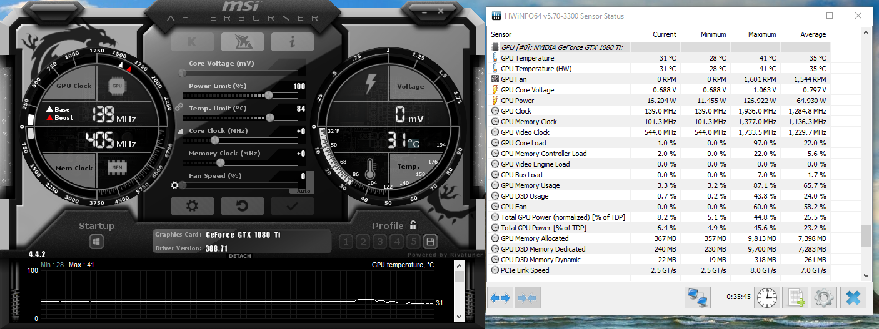Click the GPU chip icon on the clock gauge
This screenshot has width=879, height=329.
point(116,86)
